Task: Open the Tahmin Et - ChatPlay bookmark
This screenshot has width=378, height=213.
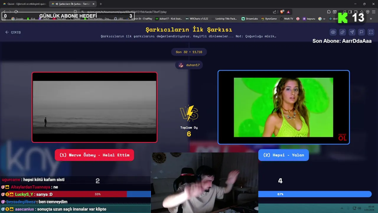Action: point(139,19)
